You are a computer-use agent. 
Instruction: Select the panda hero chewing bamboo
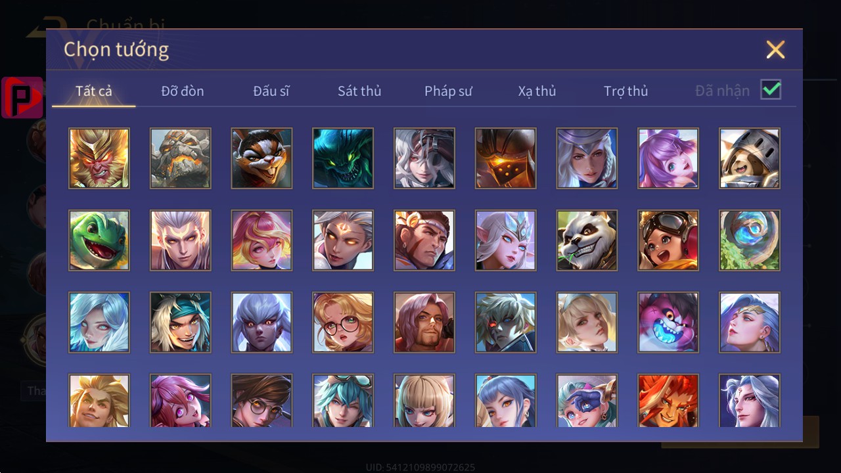587,240
